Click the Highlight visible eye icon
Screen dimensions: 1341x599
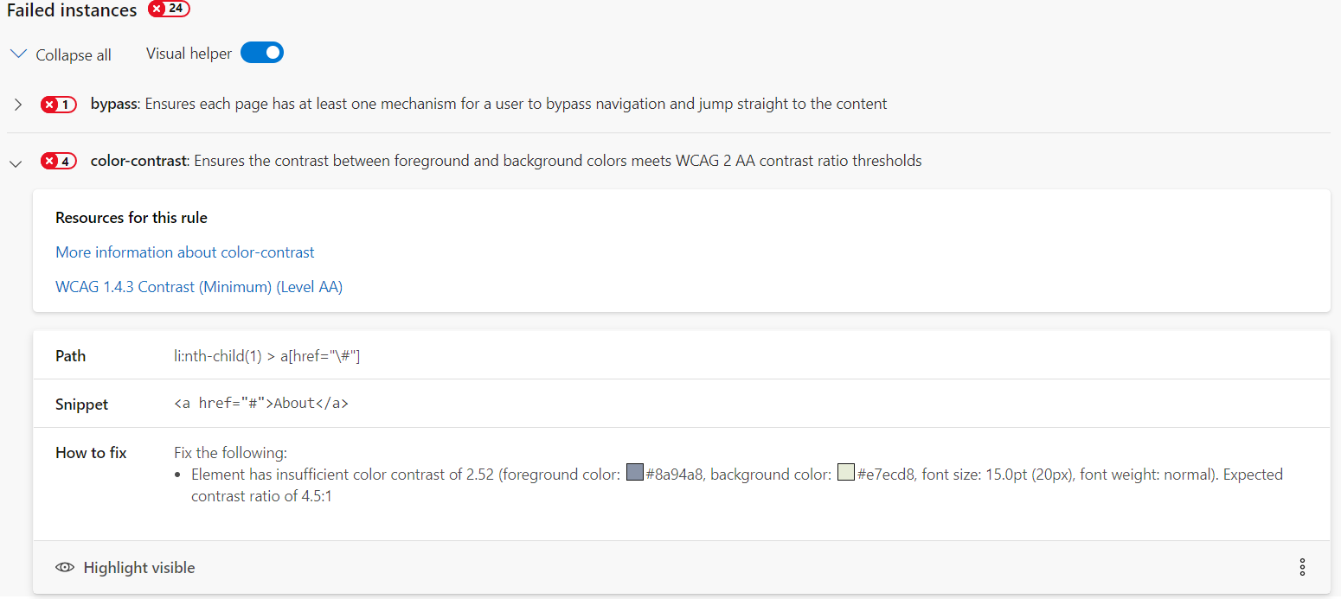tap(65, 567)
